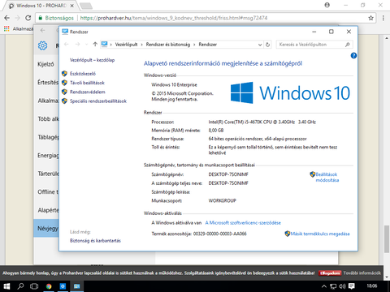This screenshot has width=390, height=292.
Task: Click the shield icon beside Eszközkezelő
Action: 64,74
